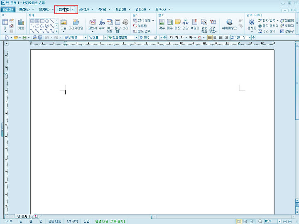Insert a 하이퍼링크 hyperlink

(229, 24)
